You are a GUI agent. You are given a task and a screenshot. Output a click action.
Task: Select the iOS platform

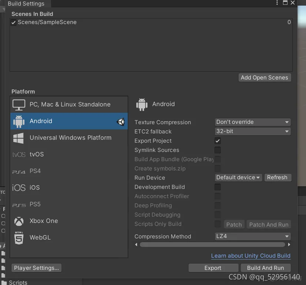tap(69, 188)
